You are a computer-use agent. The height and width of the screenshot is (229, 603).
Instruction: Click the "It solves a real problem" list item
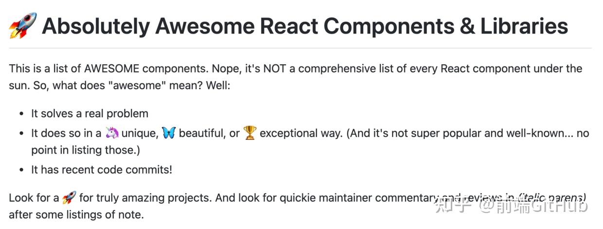click(x=90, y=114)
